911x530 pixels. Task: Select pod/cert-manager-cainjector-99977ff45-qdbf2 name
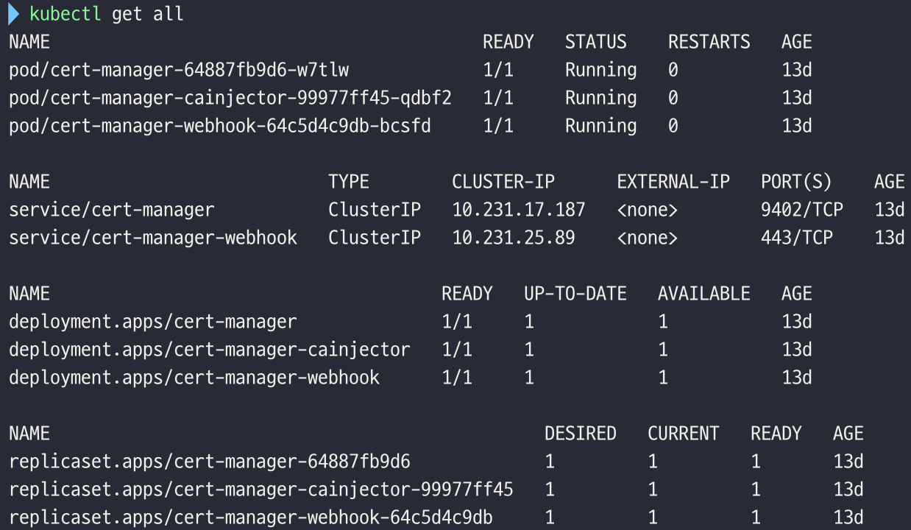click(230, 98)
